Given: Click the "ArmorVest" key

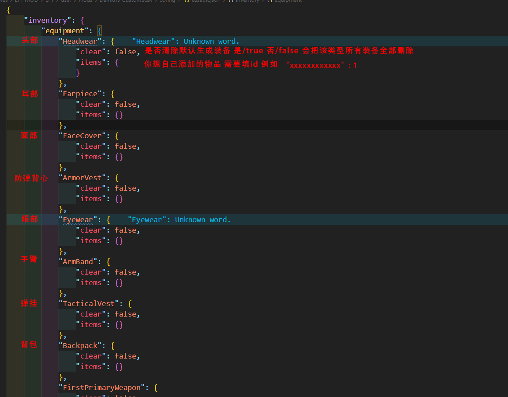Looking at the screenshot, I should point(82,178).
